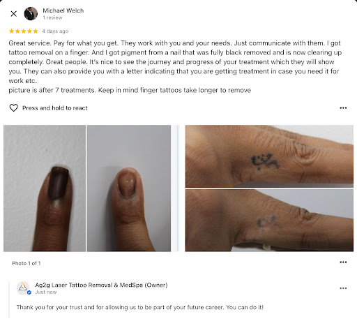357x328 pixels.
Task: View the dark finger tattoo before photo
Action: pos(269,156)
